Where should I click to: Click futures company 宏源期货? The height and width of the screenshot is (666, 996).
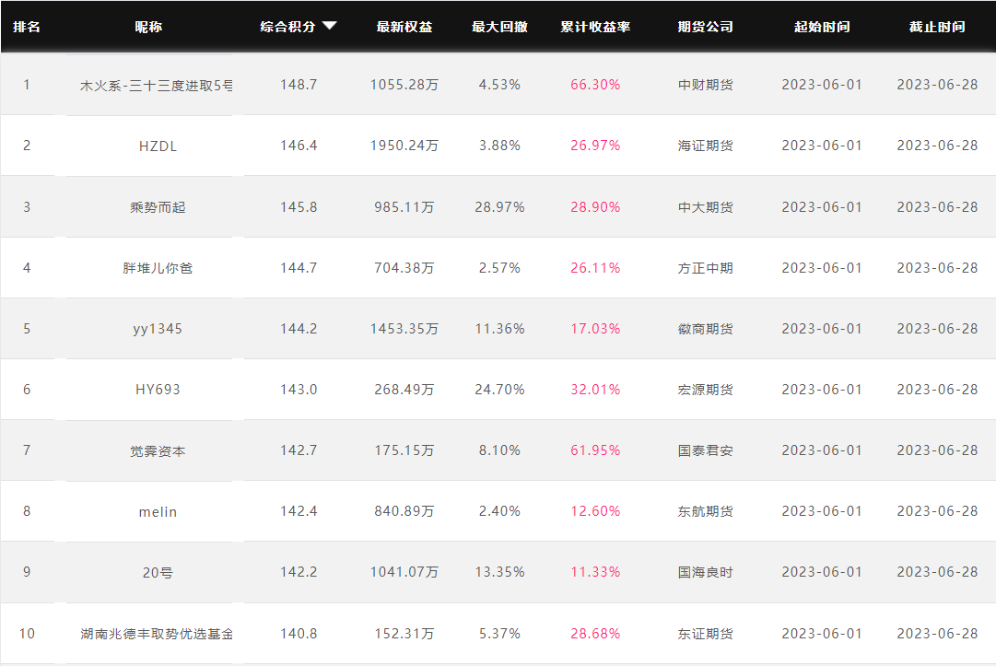tap(706, 390)
